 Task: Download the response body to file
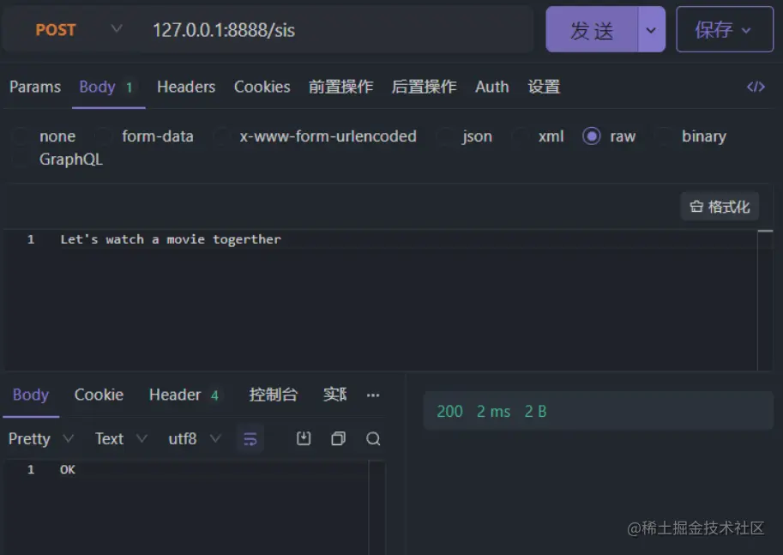pos(304,438)
